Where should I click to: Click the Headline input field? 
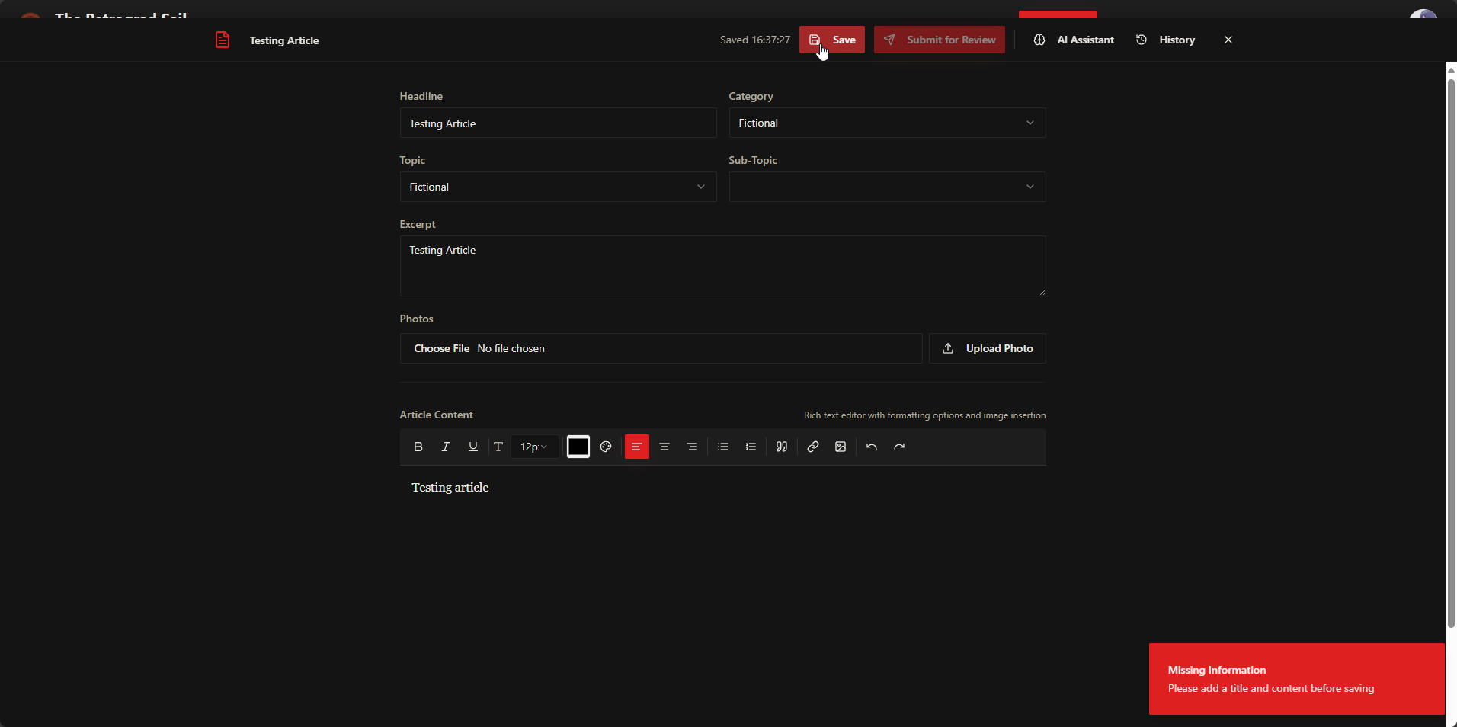558,123
